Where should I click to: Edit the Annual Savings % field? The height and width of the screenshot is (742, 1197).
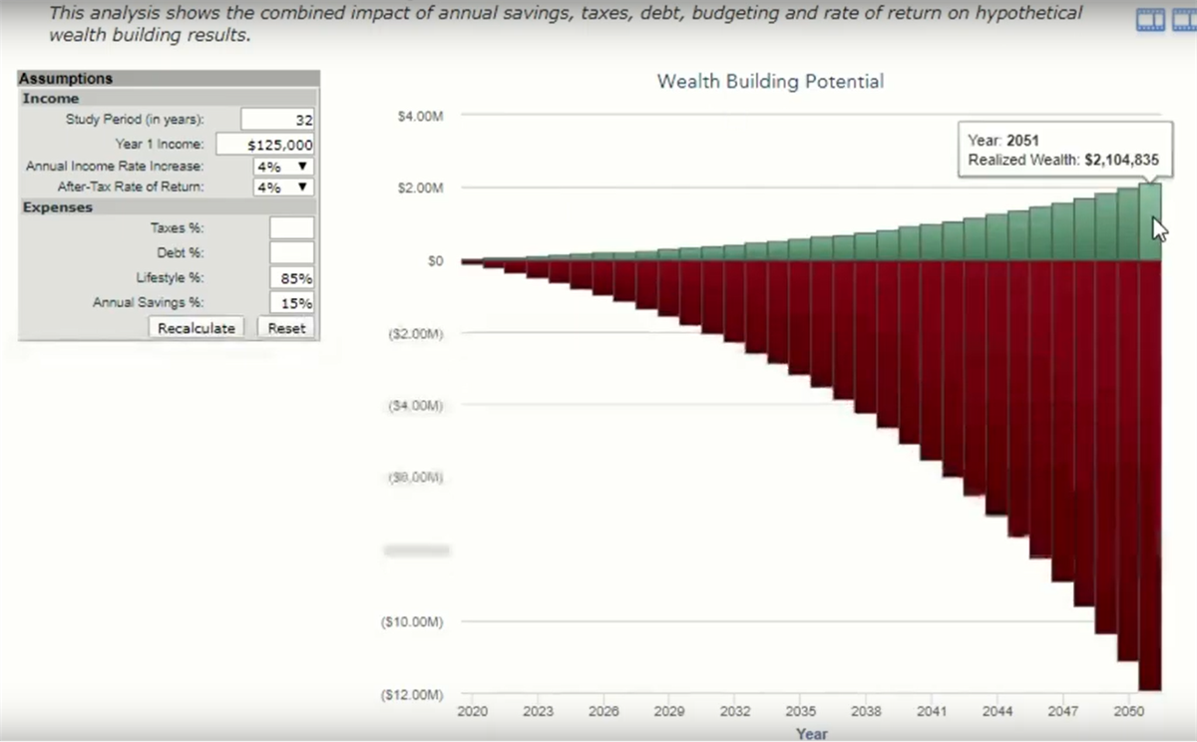click(x=291, y=302)
